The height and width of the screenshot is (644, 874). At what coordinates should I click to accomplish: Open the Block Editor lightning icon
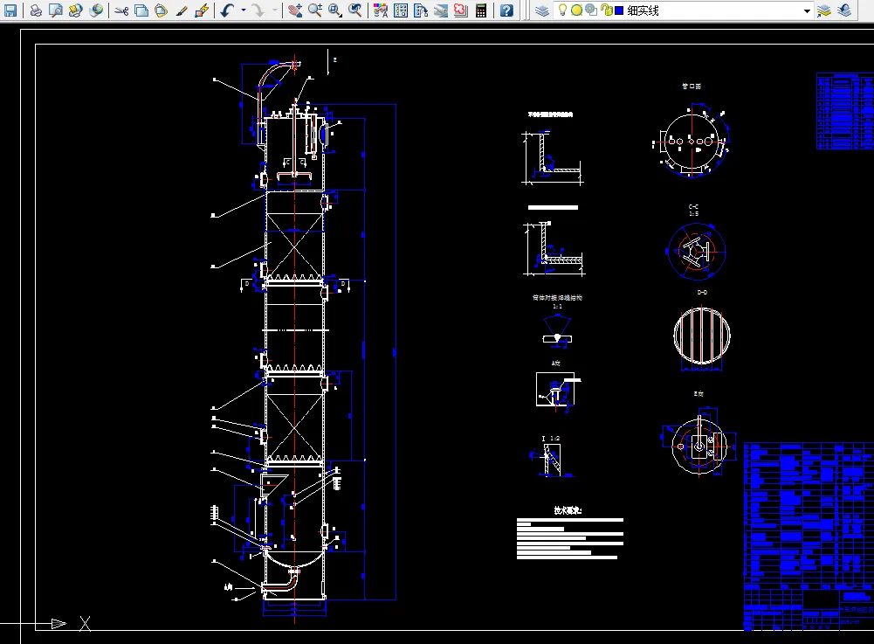[202, 10]
